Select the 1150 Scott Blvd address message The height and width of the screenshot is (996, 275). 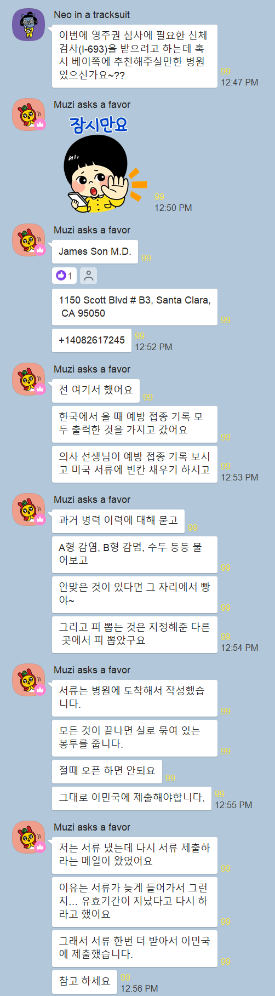(135, 307)
